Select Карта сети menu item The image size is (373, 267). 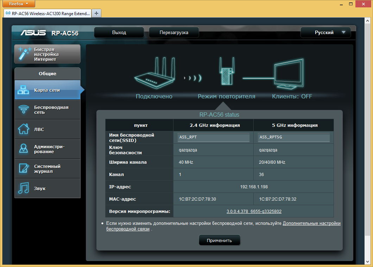coord(48,90)
